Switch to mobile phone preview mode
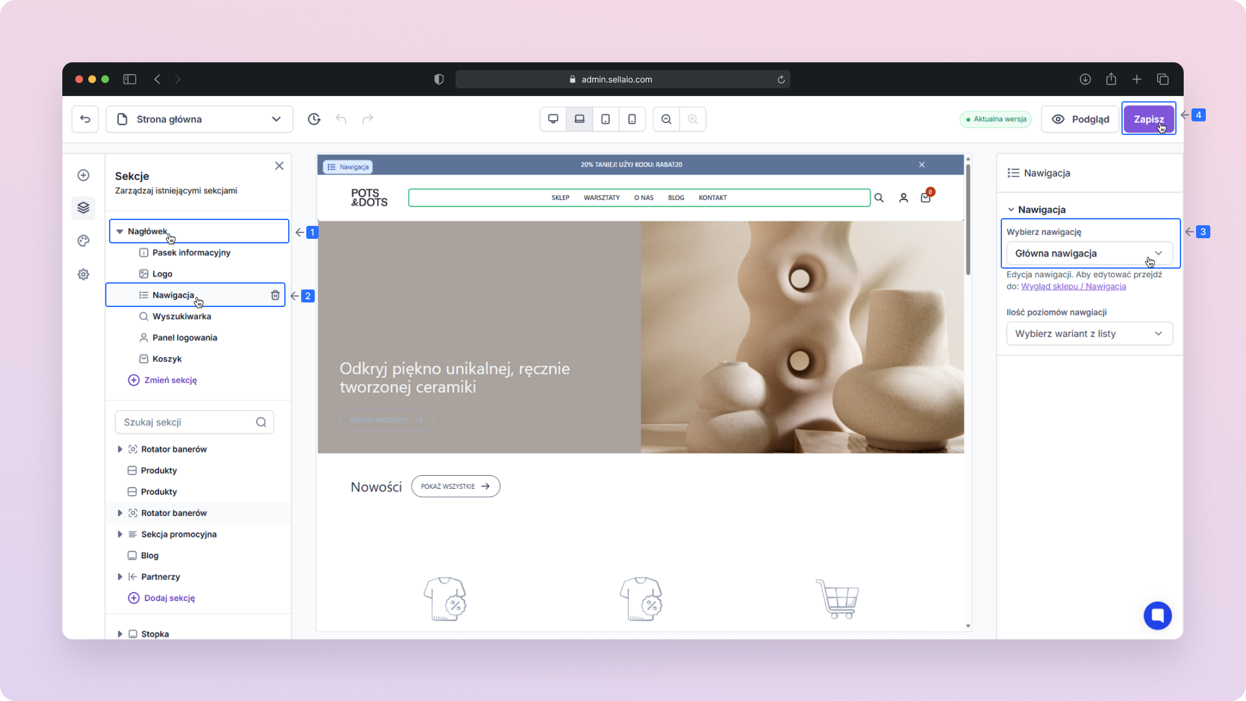 [632, 119]
